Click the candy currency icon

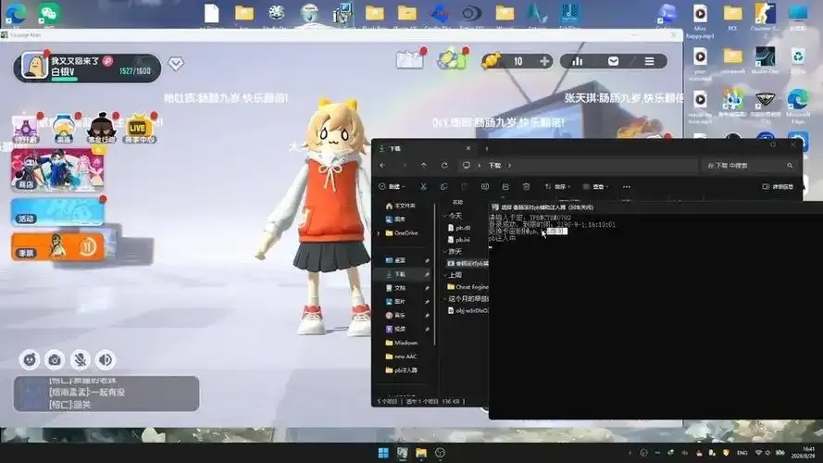[x=492, y=61]
